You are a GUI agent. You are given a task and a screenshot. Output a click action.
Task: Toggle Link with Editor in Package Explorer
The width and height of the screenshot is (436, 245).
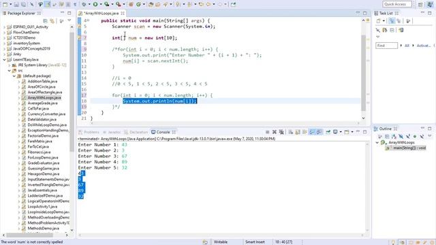click(x=52, y=21)
